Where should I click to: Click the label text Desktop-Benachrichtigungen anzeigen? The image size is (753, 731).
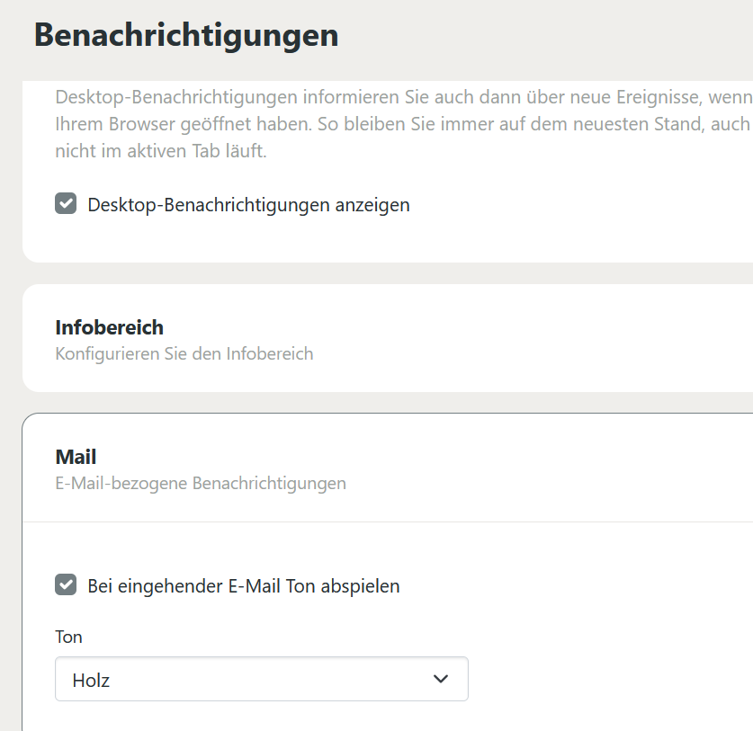(x=248, y=205)
